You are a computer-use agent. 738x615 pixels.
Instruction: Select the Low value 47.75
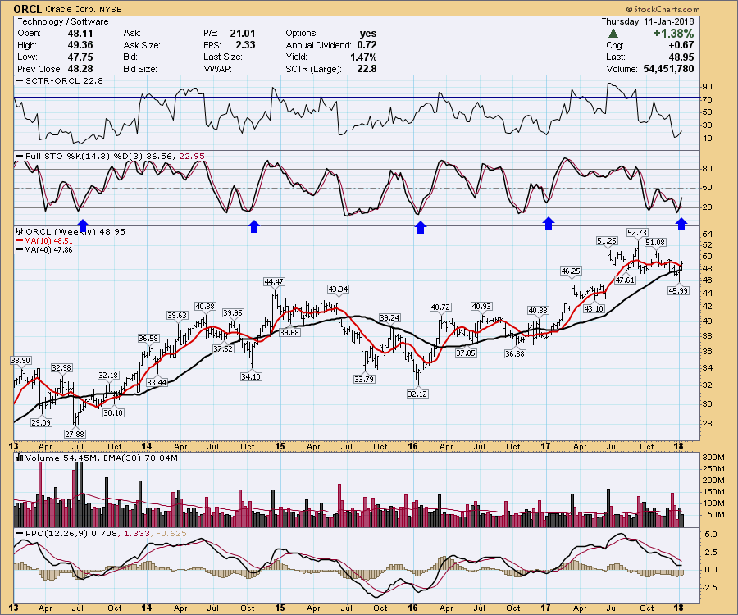click(x=80, y=57)
